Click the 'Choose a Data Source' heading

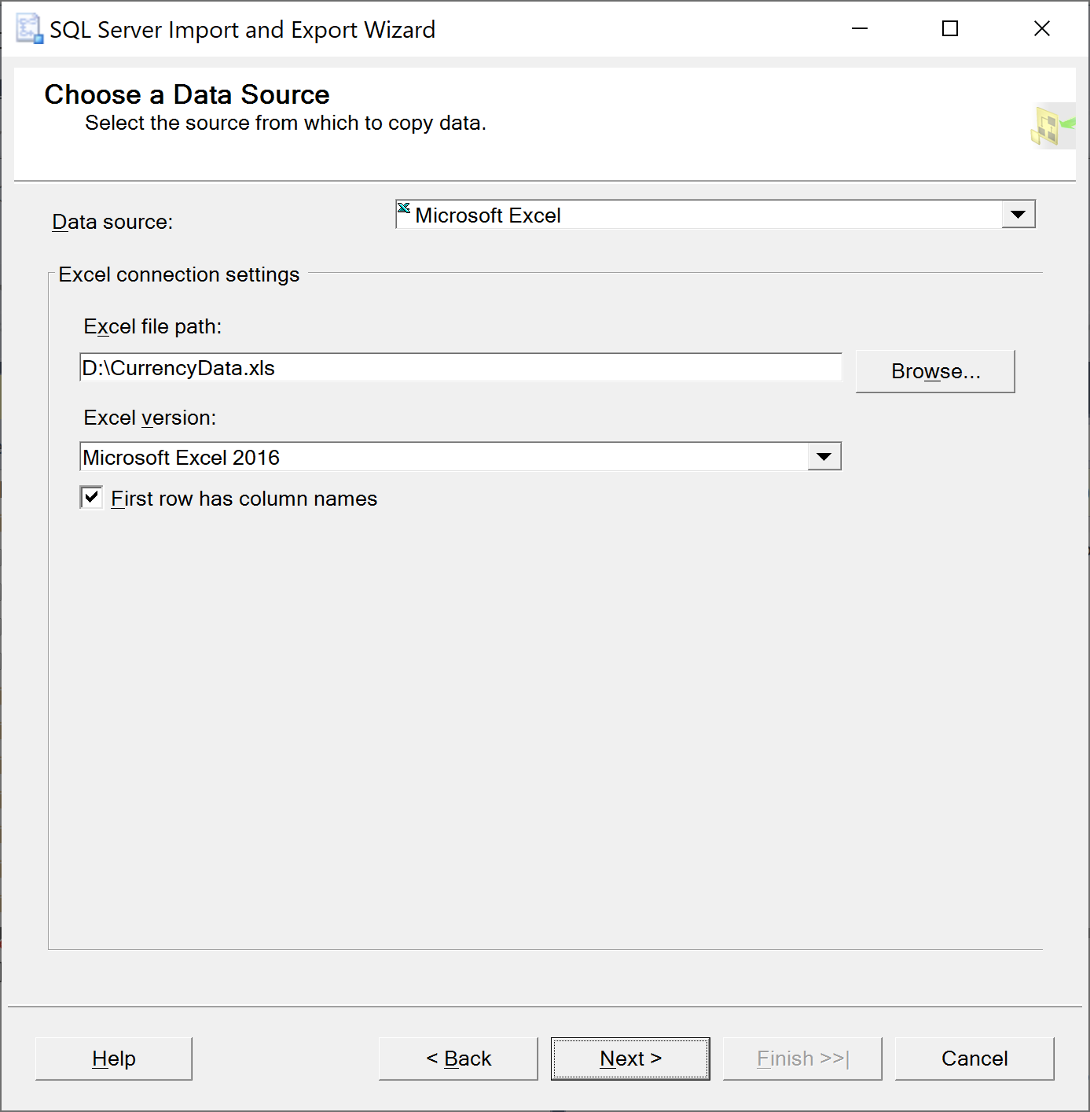(187, 94)
